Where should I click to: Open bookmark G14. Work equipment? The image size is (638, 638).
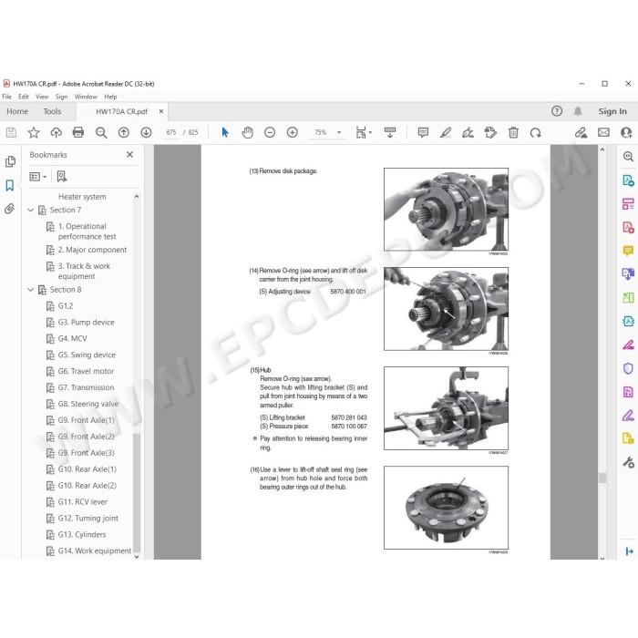tap(95, 551)
